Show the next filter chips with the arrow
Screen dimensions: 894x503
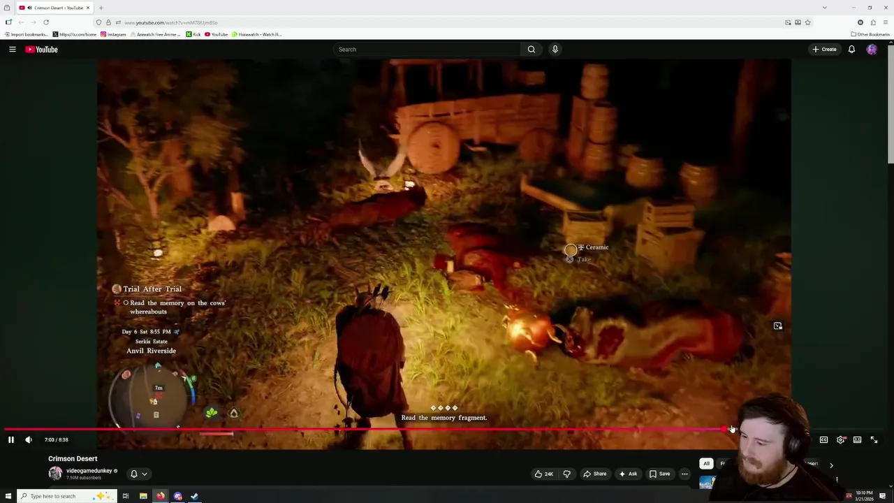[x=831, y=465]
